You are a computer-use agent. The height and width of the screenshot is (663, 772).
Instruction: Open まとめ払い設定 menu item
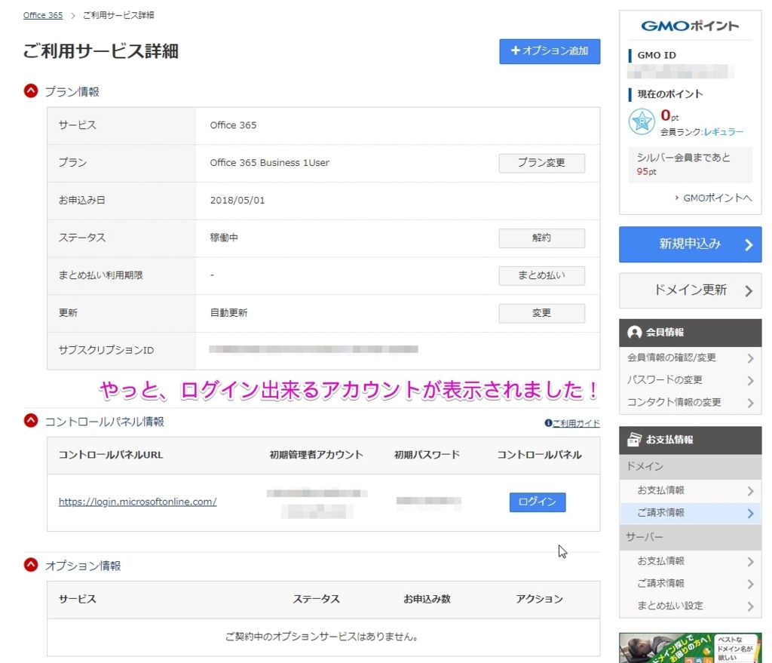click(x=690, y=606)
